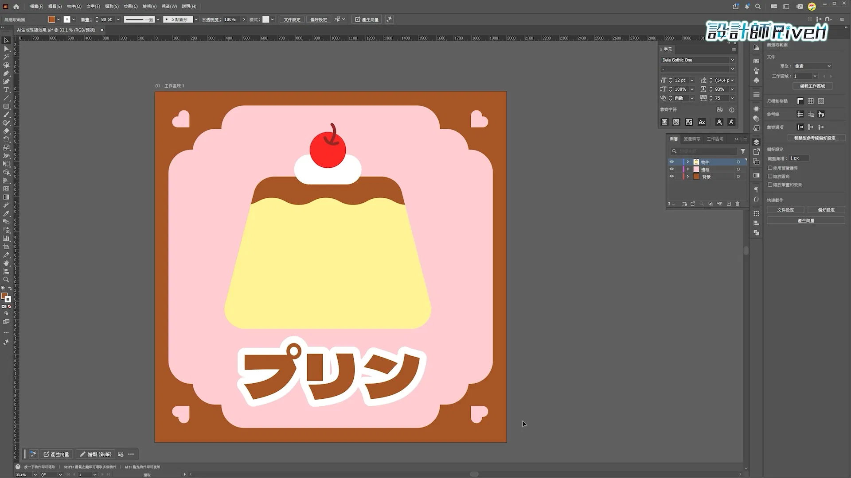
Task: Select the Eraser tool
Action: point(6,131)
